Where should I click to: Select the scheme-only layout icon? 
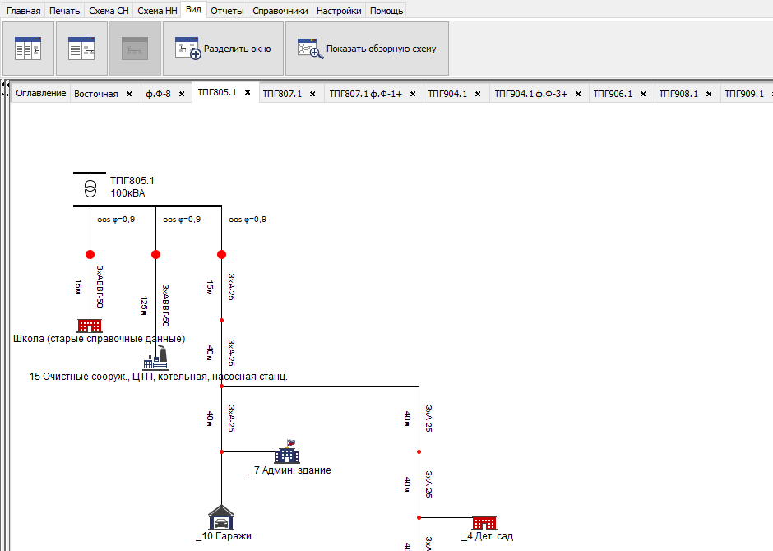tap(135, 49)
